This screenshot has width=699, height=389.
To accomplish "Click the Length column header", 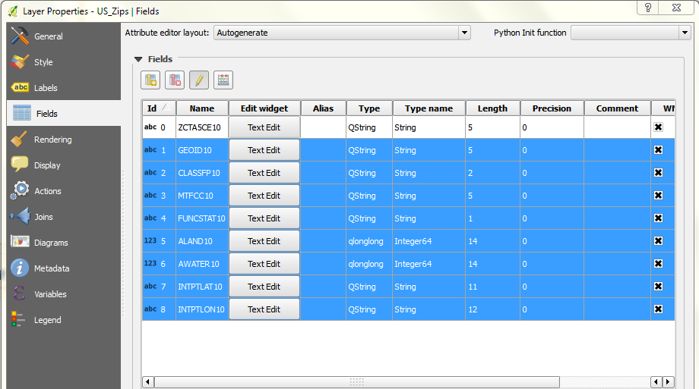I will click(492, 108).
